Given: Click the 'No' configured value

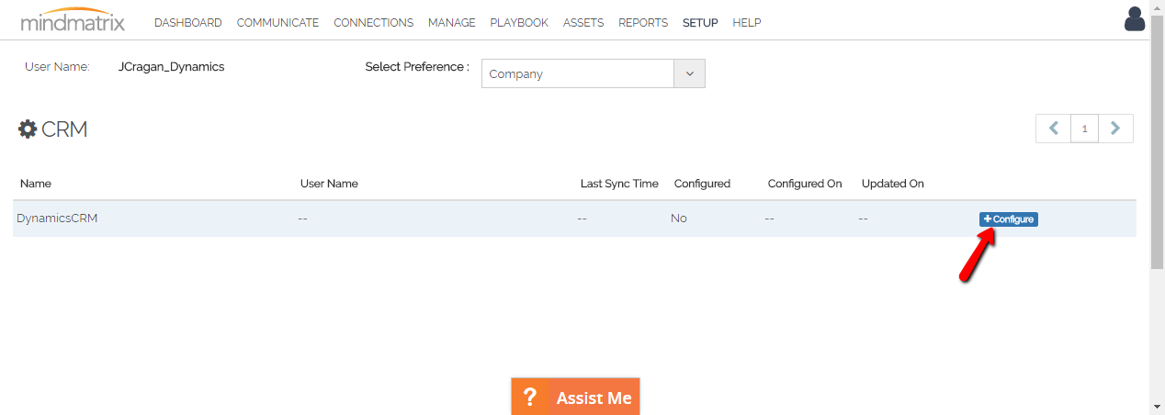Looking at the screenshot, I should pos(679,219).
